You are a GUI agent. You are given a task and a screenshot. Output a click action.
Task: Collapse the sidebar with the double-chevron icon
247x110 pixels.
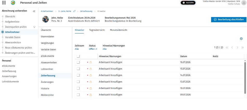coord(34,11)
